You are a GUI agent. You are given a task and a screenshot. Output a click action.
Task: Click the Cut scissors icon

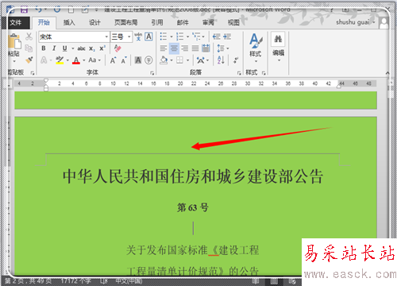pos(29,37)
